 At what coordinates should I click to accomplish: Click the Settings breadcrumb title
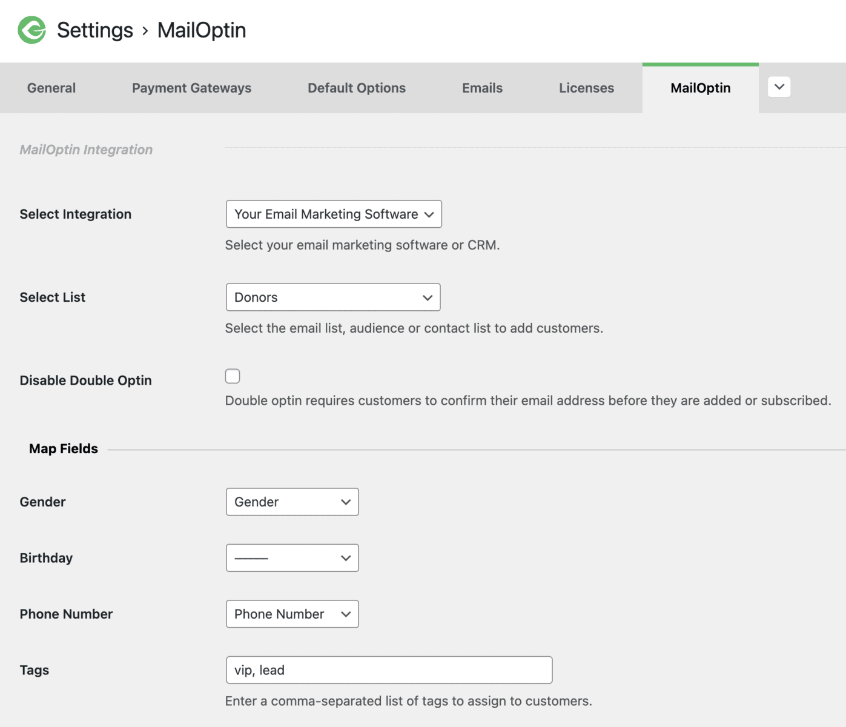pyautogui.click(x=95, y=30)
